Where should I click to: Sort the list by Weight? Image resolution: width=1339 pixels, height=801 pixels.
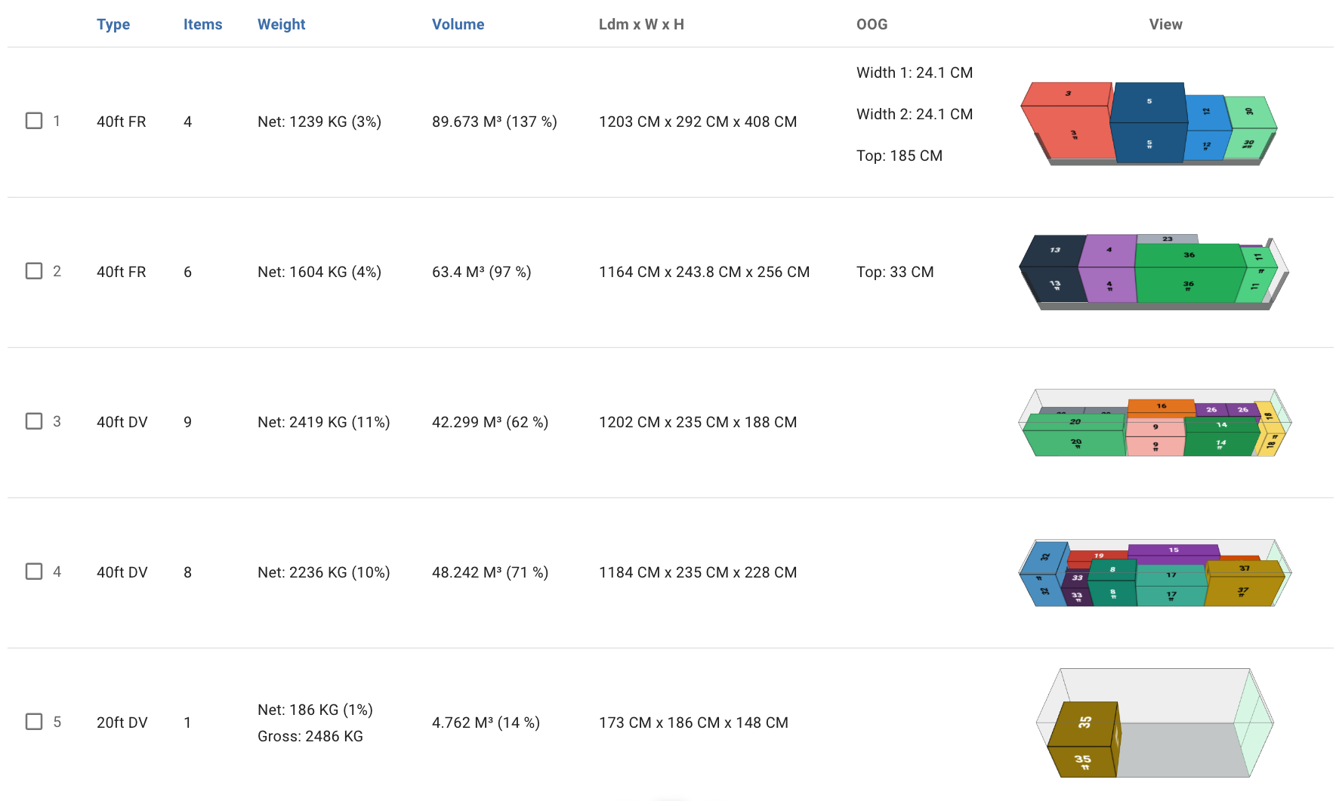[281, 24]
